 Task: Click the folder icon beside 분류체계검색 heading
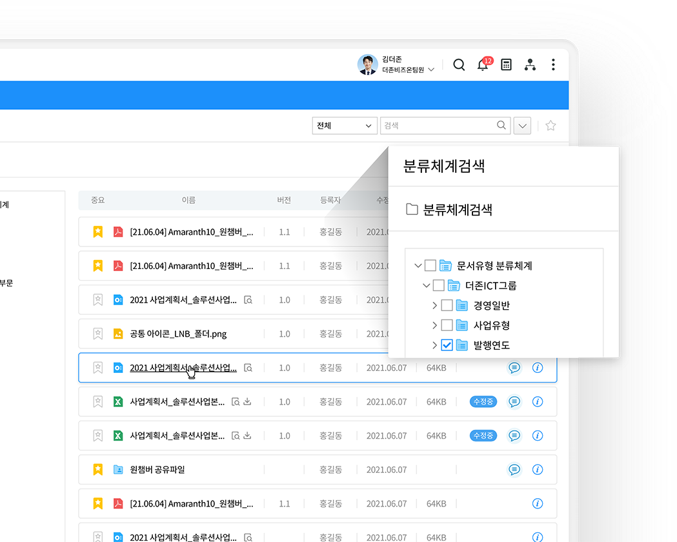point(412,209)
